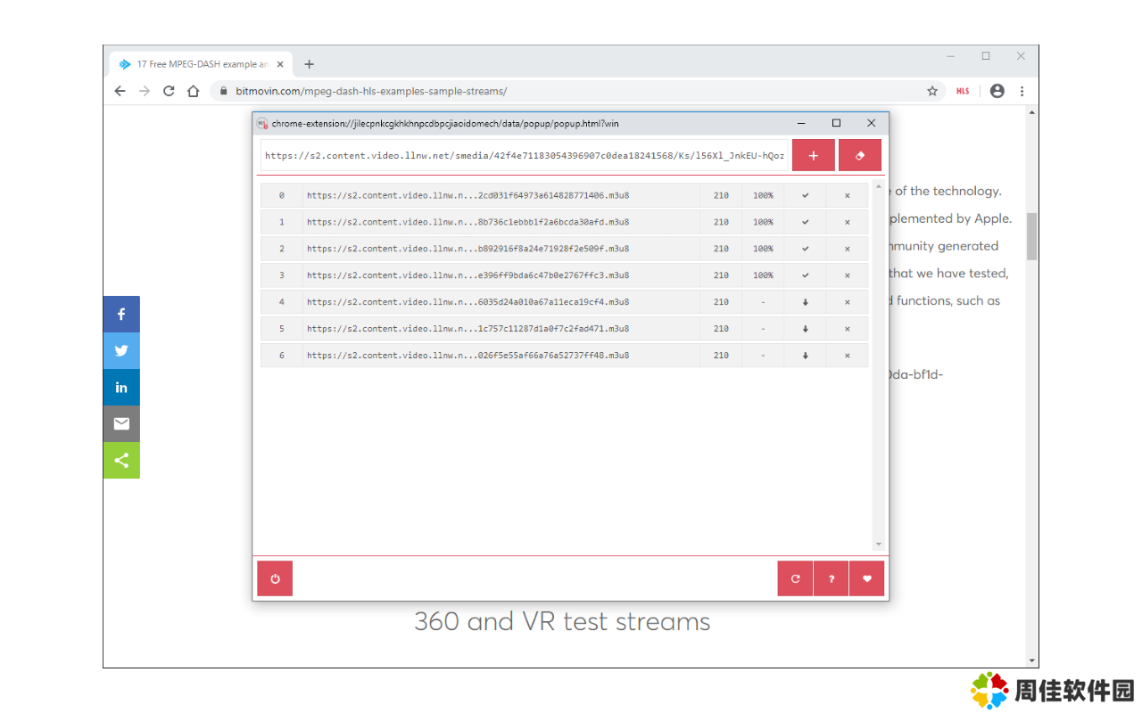
Task: Open a new browser tab
Action: click(310, 64)
